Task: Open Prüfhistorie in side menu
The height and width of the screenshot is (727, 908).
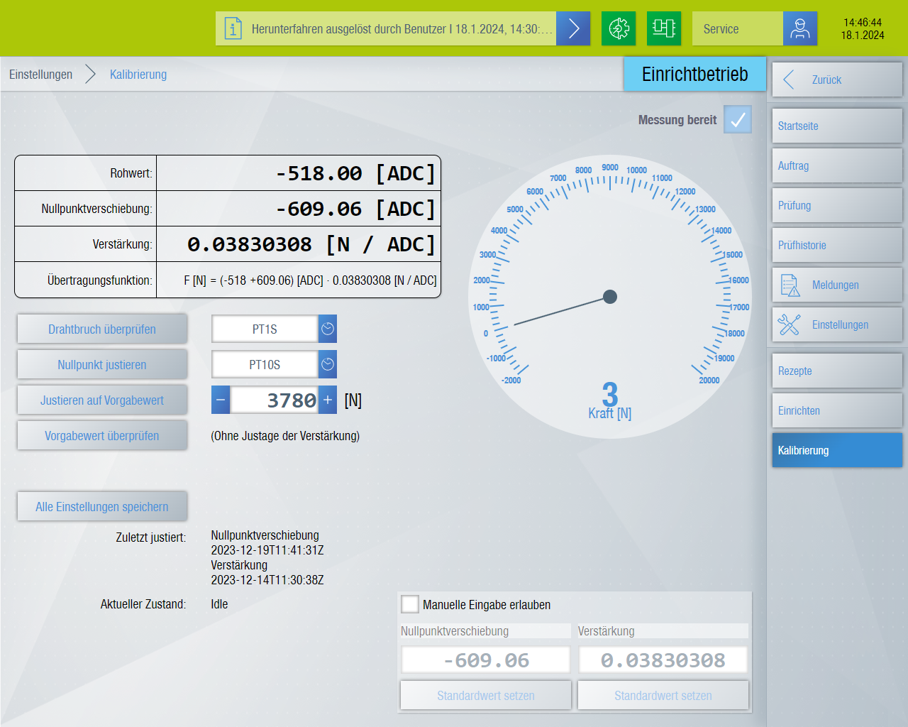Action: pyautogui.click(x=837, y=245)
